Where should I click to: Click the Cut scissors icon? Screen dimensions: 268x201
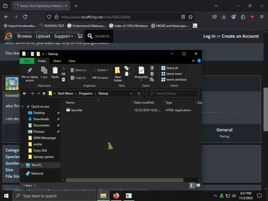63,68
